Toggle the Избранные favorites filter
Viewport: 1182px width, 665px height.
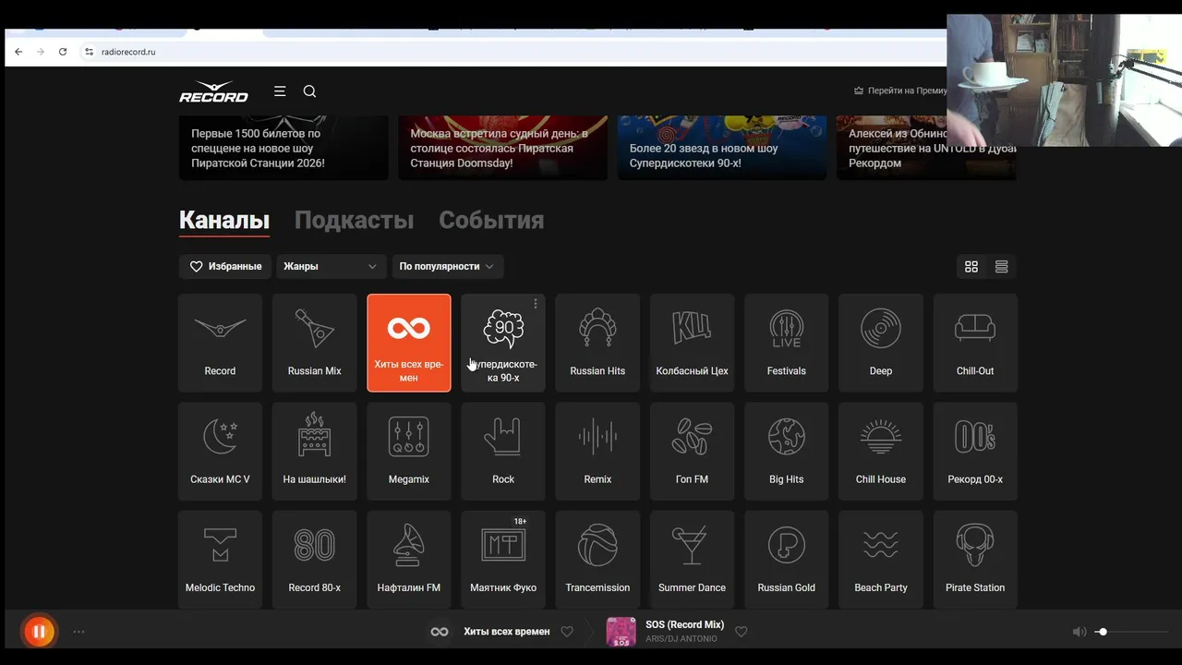(x=225, y=266)
